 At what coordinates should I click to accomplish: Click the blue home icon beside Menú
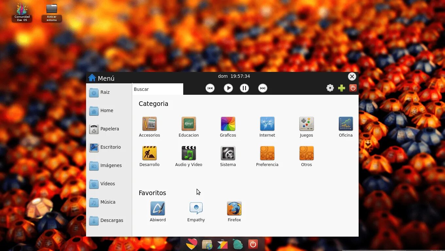pyautogui.click(x=92, y=77)
